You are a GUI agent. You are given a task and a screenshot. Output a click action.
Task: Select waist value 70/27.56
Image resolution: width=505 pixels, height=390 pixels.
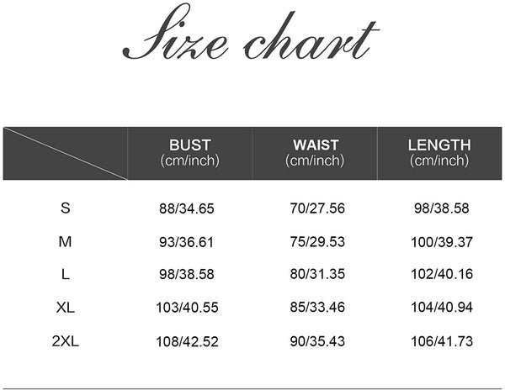tap(317, 208)
